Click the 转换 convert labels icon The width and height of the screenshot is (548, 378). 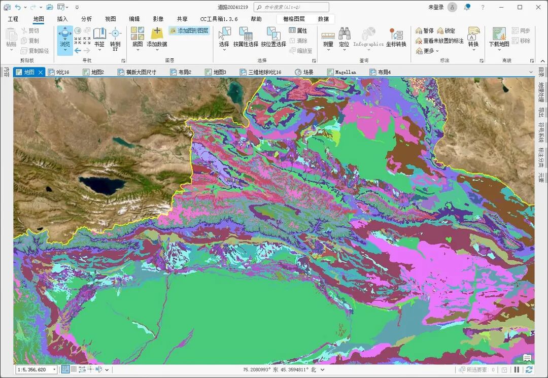pos(473,33)
